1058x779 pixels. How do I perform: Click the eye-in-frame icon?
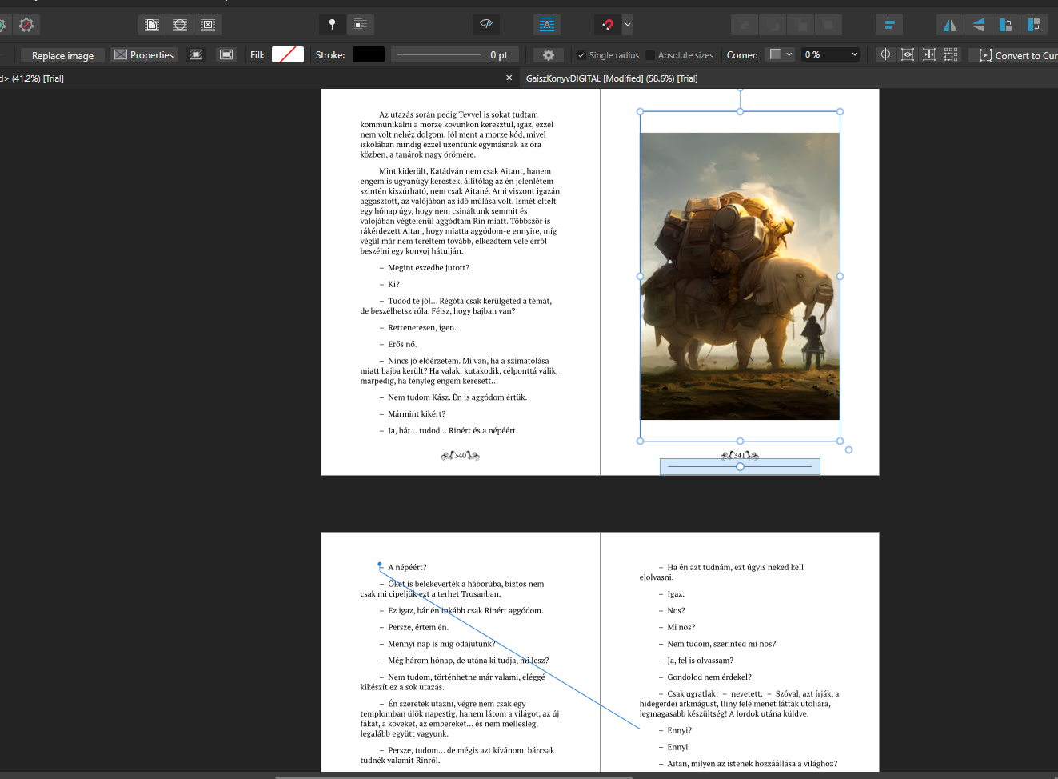(908, 54)
